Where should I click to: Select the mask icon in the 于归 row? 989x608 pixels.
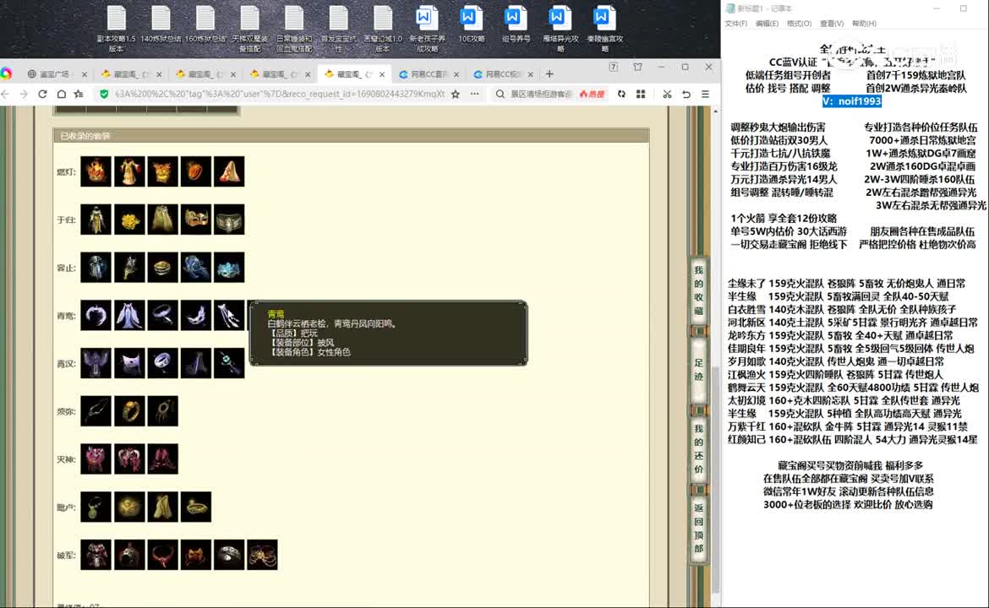coord(196,220)
